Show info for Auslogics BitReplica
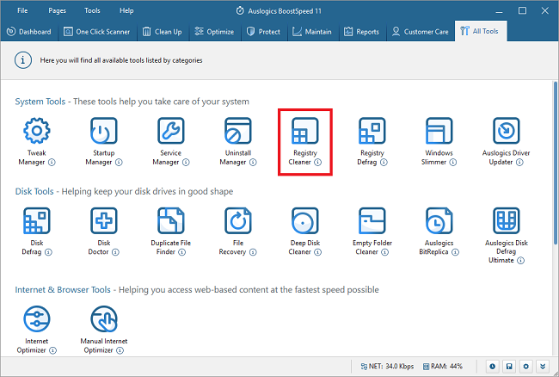The height and width of the screenshot is (377, 559). (455, 252)
